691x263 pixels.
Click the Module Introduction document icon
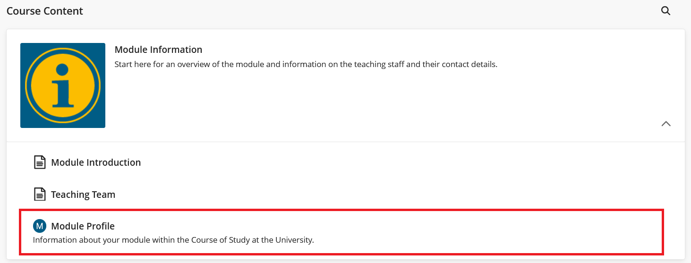pyautogui.click(x=40, y=162)
